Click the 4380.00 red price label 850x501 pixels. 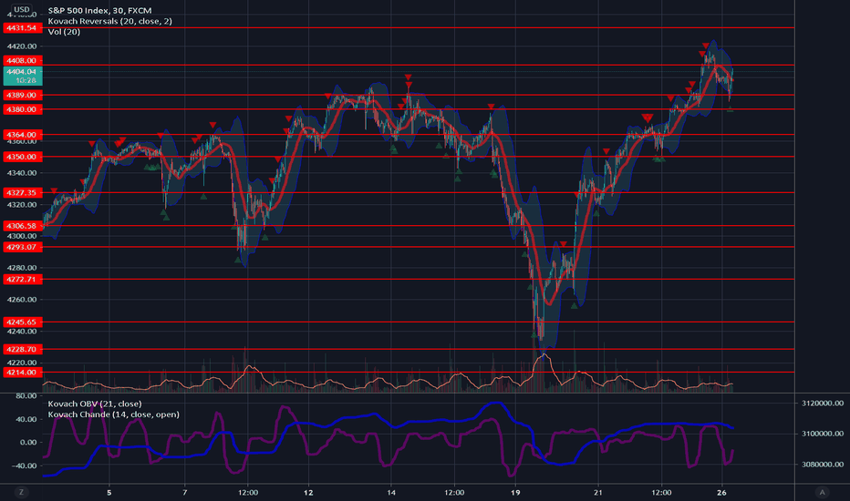click(x=22, y=109)
